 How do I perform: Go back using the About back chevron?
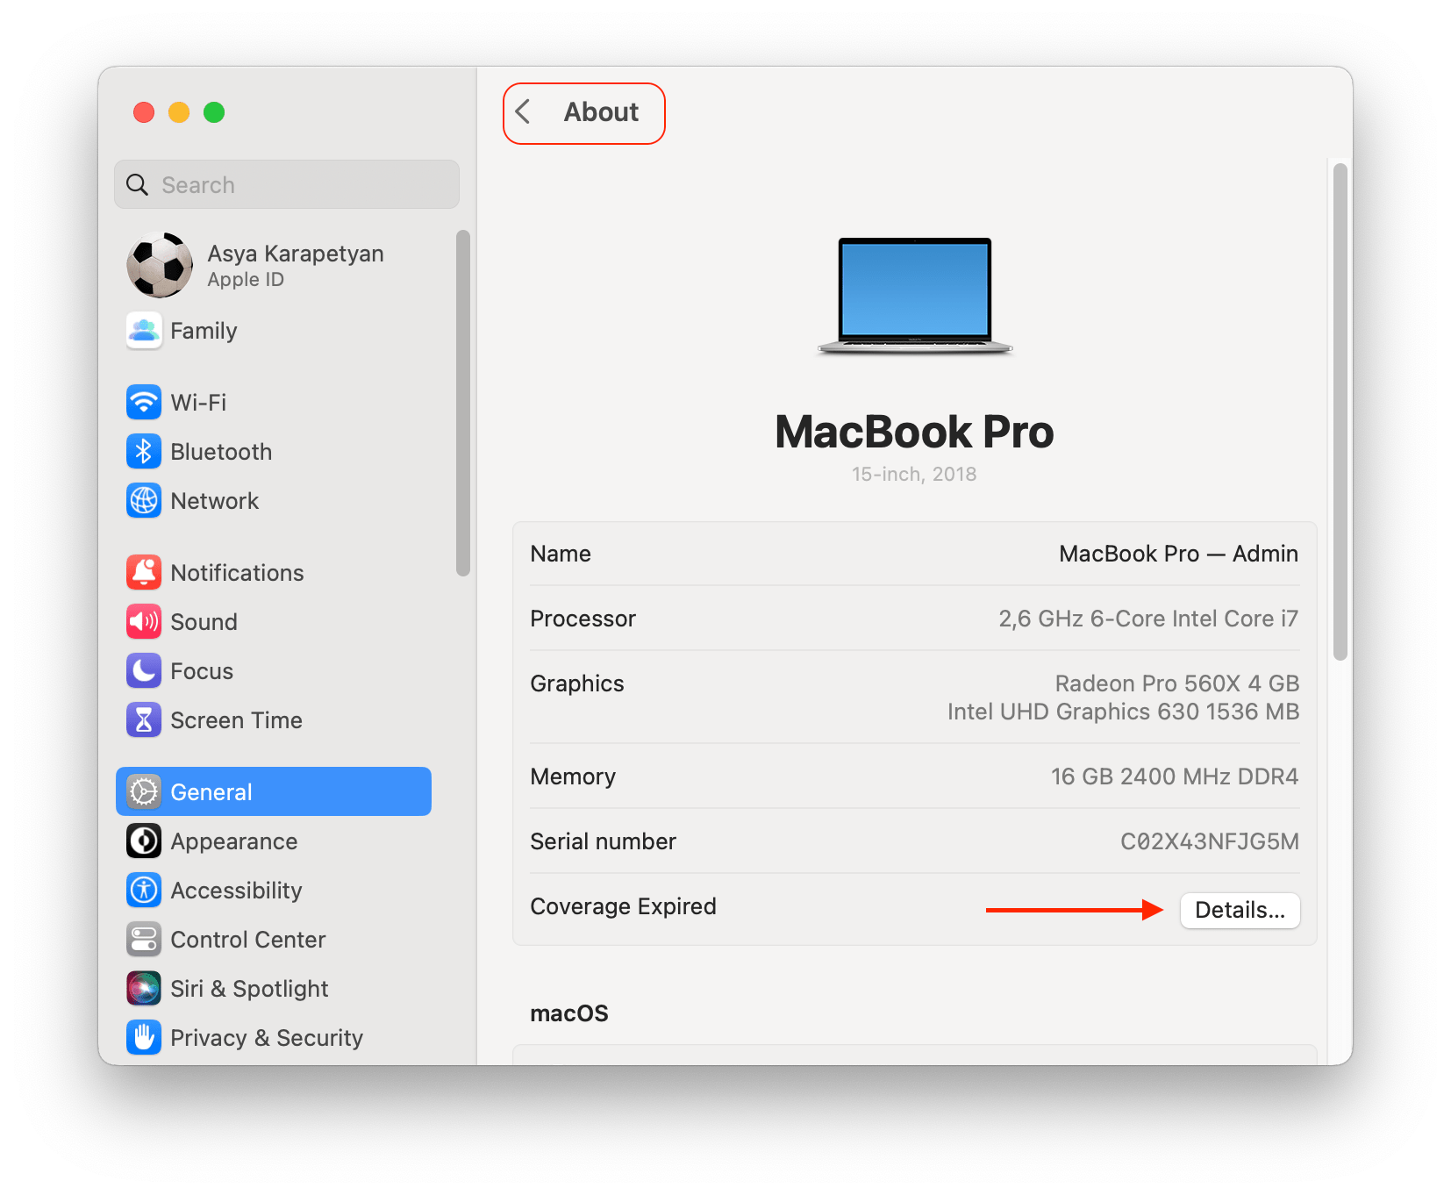click(x=523, y=112)
